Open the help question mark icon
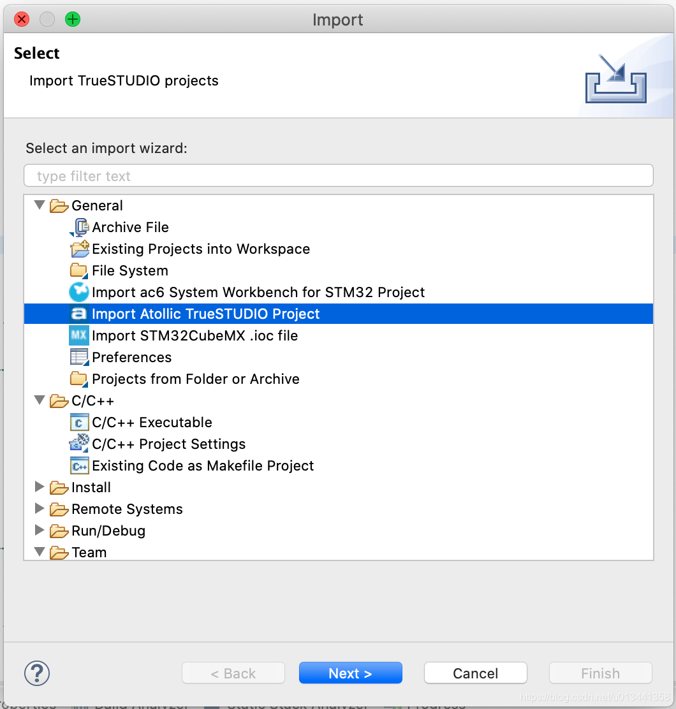Screen dimensions: 676x709 click(37, 673)
